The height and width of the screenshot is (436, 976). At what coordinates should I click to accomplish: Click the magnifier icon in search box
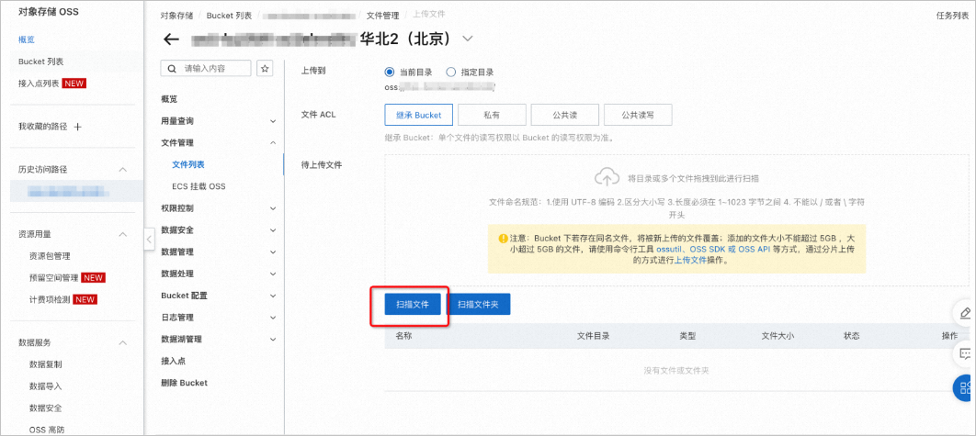173,68
